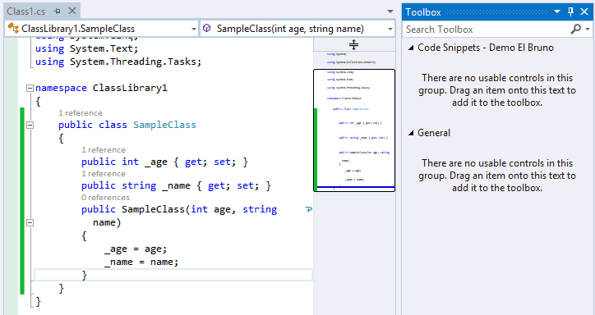Click the Toolbox panel title
The image size is (595, 315).
pyautogui.click(x=423, y=12)
